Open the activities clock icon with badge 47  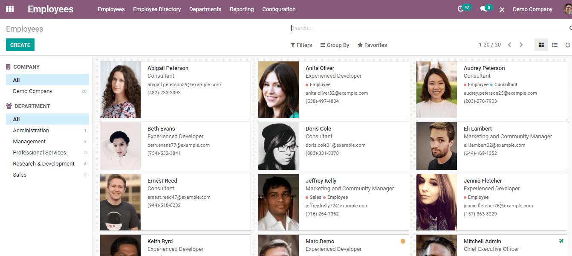coord(461,9)
